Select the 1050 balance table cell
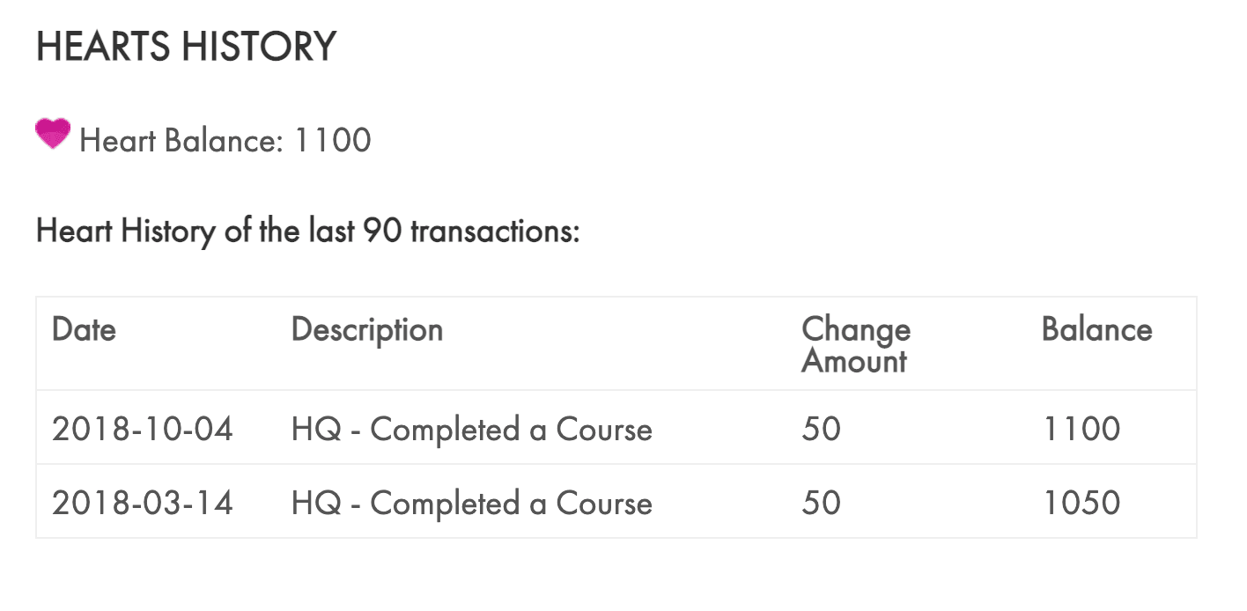This screenshot has height=611, width=1247. click(1081, 503)
